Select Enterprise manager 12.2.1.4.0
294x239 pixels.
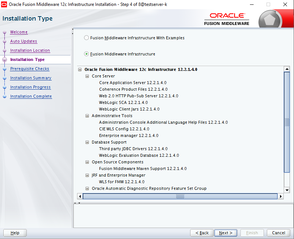[128, 135]
